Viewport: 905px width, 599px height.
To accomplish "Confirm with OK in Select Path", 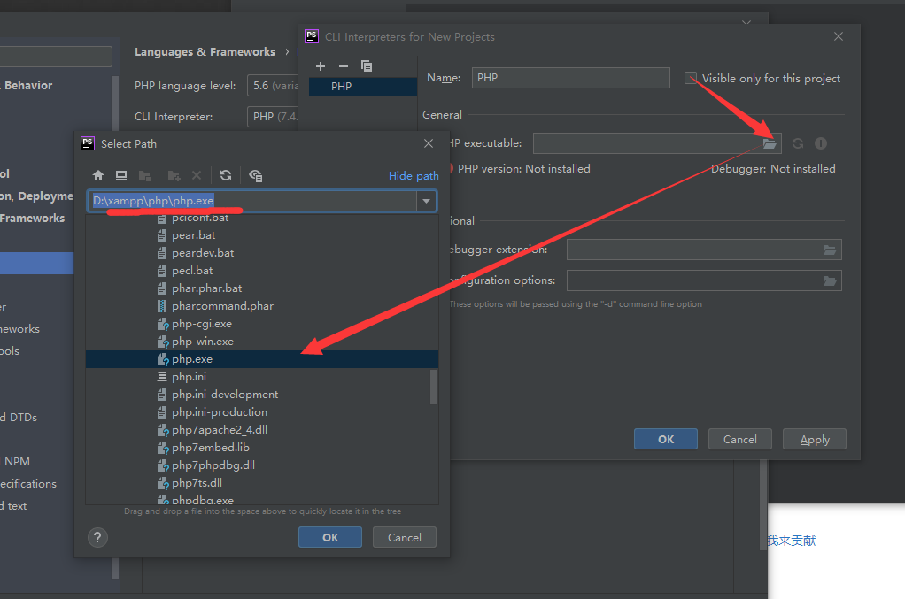I will [x=330, y=537].
